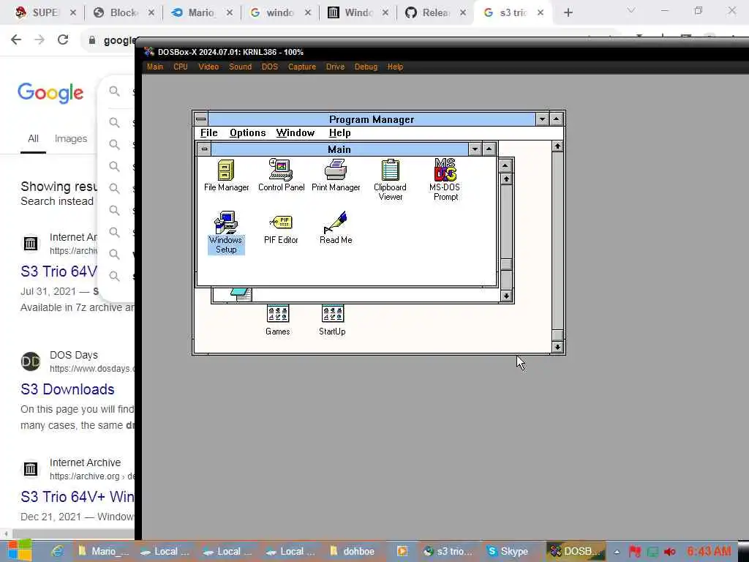Image resolution: width=749 pixels, height=562 pixels.
Task: Launch Print Manager
Action: (x=336, y=175)
